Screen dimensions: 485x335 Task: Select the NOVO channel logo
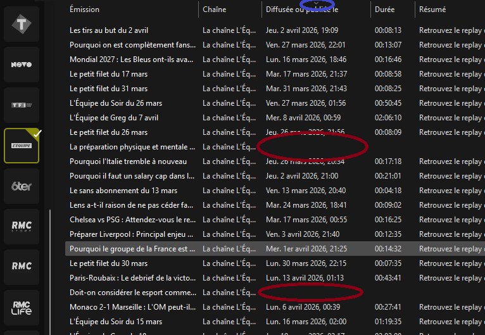[22, 65]
